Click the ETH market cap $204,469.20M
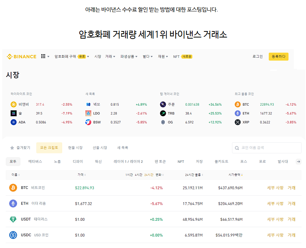Image resolution: width=306 pixels, height=248 pixels. tap(230, 204)
